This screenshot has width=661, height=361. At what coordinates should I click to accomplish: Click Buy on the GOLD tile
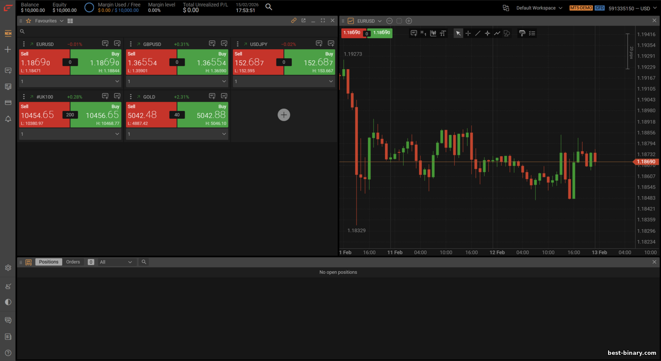(203, 115)
